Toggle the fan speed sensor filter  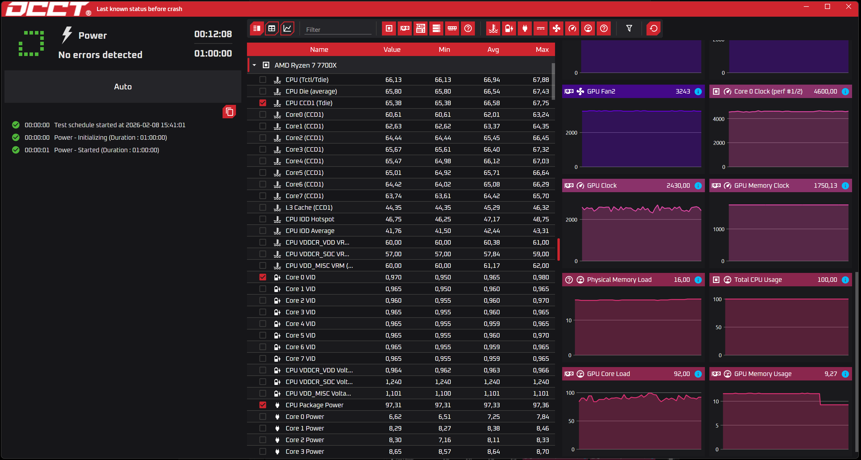[x=557, y=28]
